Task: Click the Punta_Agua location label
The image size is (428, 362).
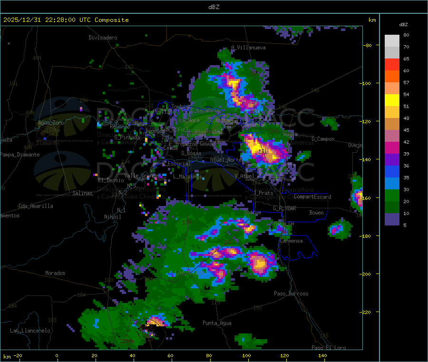Action: click(x=217, y=323)
